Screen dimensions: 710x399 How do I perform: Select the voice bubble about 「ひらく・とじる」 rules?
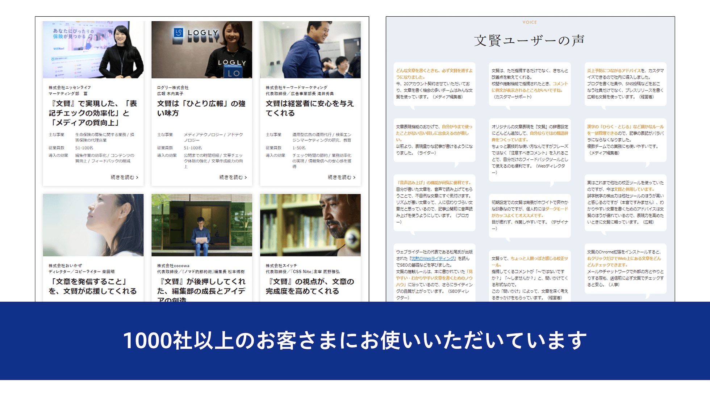tap(625, 140)
